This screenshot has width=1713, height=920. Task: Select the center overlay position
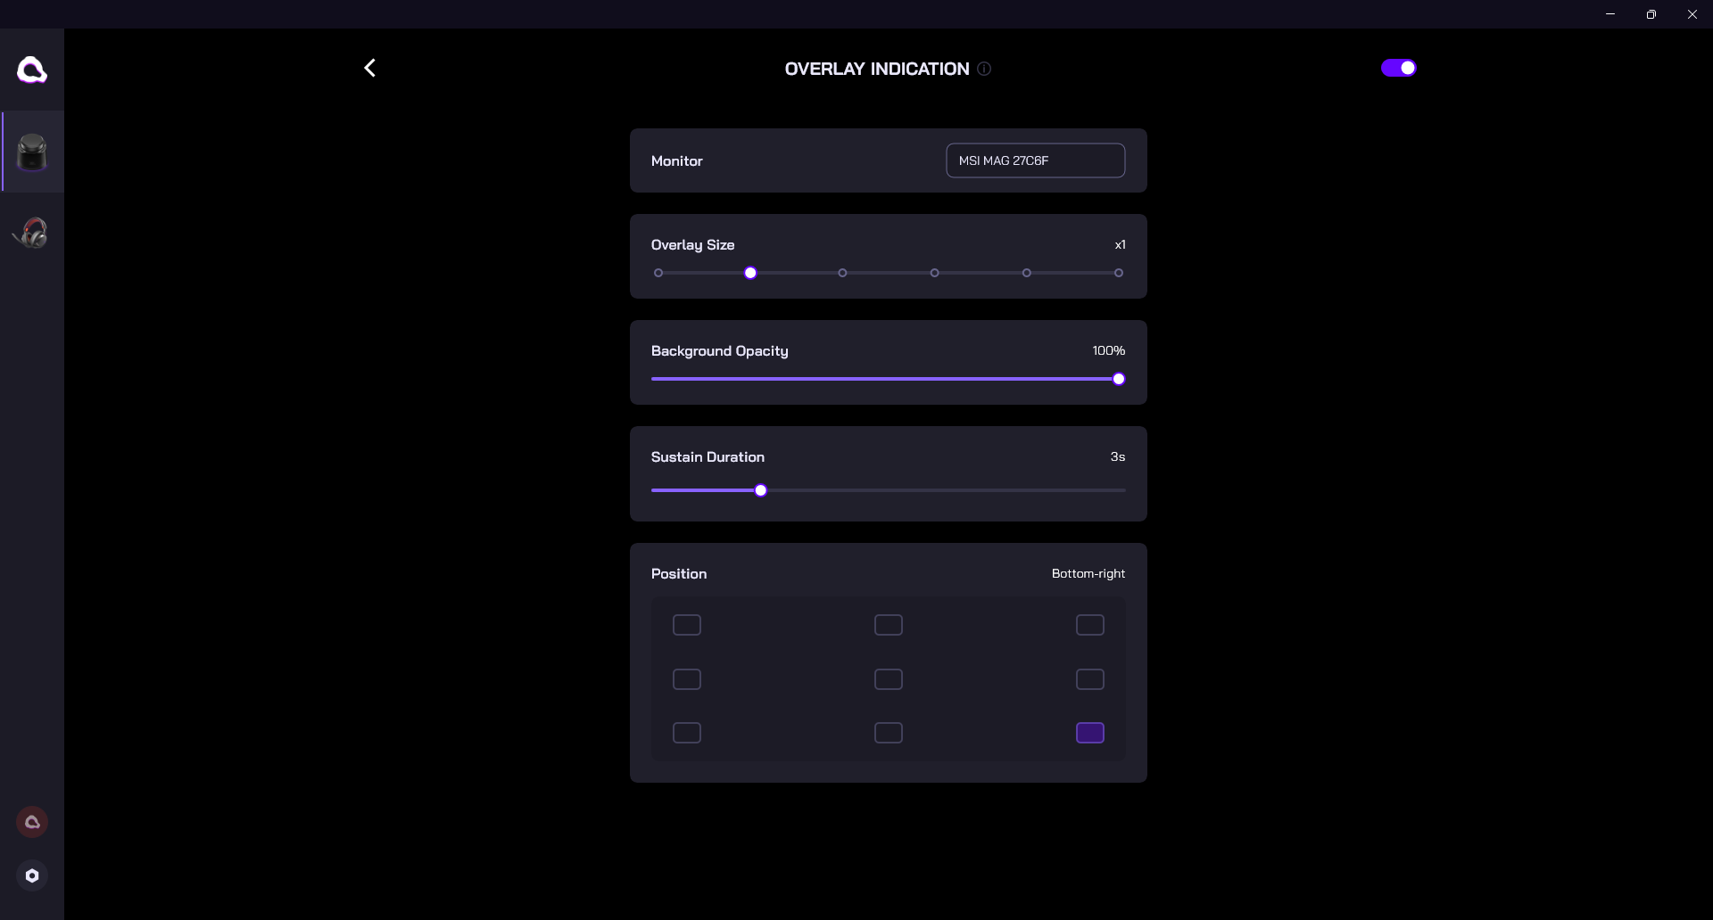[889, 679]
